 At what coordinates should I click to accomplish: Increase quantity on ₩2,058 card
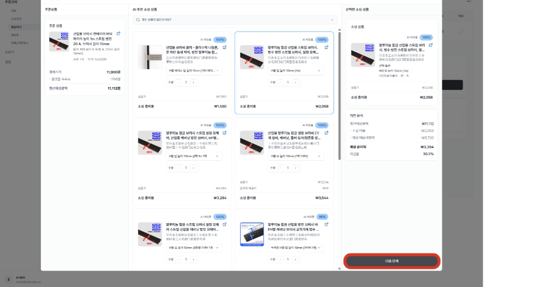(295, 83)
